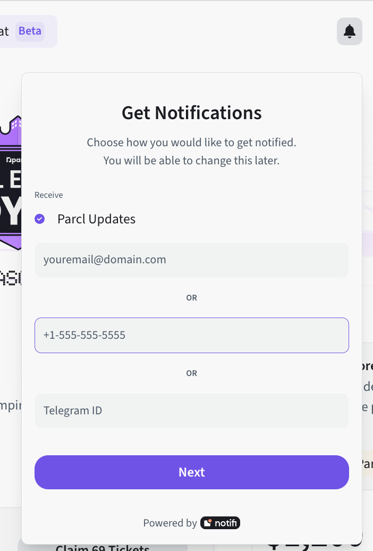
Task: Click the OR divider below the email field
Action: pos(191,298)
